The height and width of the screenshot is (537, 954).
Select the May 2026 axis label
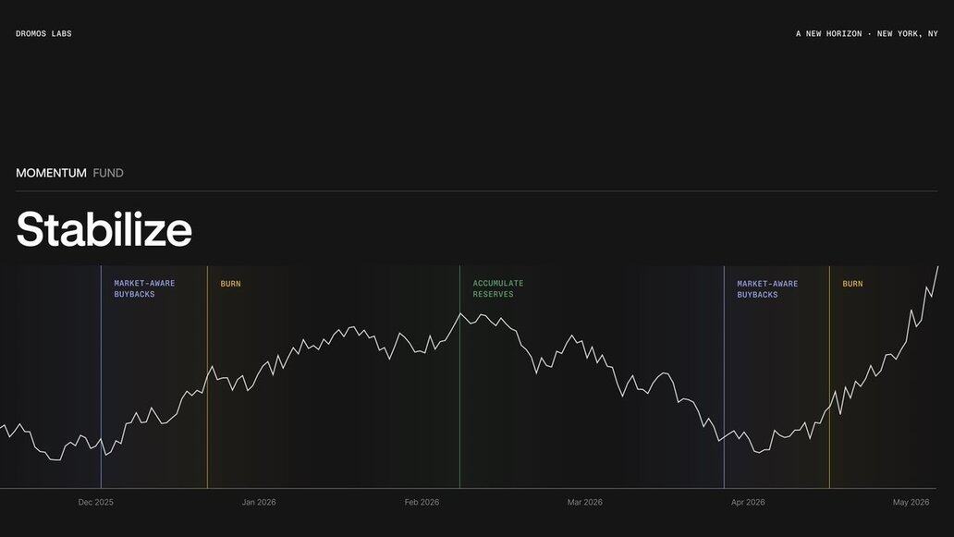point(911,503)
